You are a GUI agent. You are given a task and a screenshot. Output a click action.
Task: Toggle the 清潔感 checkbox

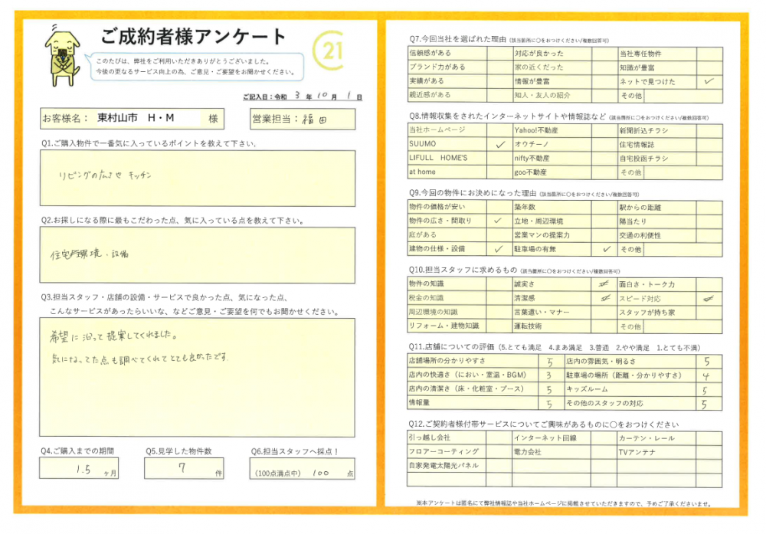click(x=604, y=299)
